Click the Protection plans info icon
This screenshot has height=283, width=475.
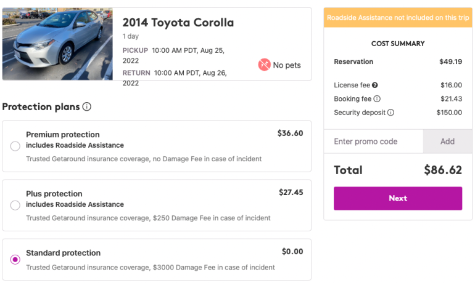point(87,107)
